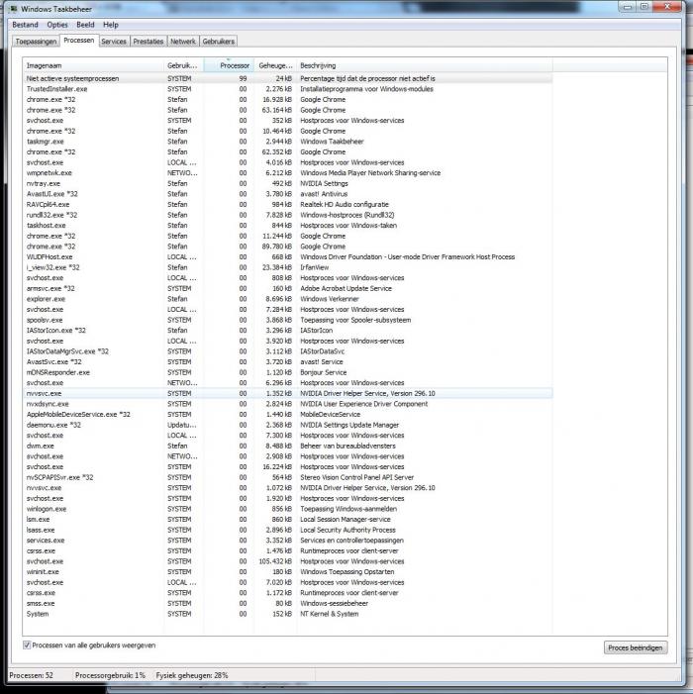Select the nvxdsync.exe process

click(x=288, y=404)
